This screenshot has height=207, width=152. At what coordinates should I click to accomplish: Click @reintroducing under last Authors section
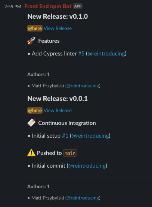pos(83,198)
